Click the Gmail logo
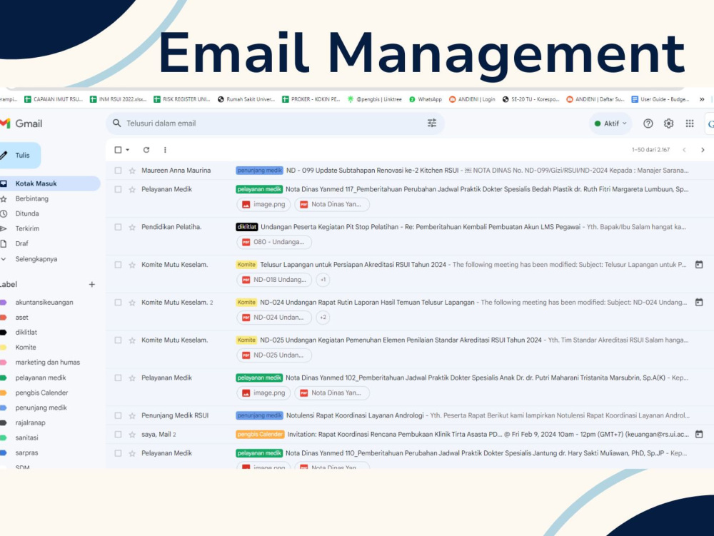Screen dimensions: 714x536 click(x=21, y=123)
